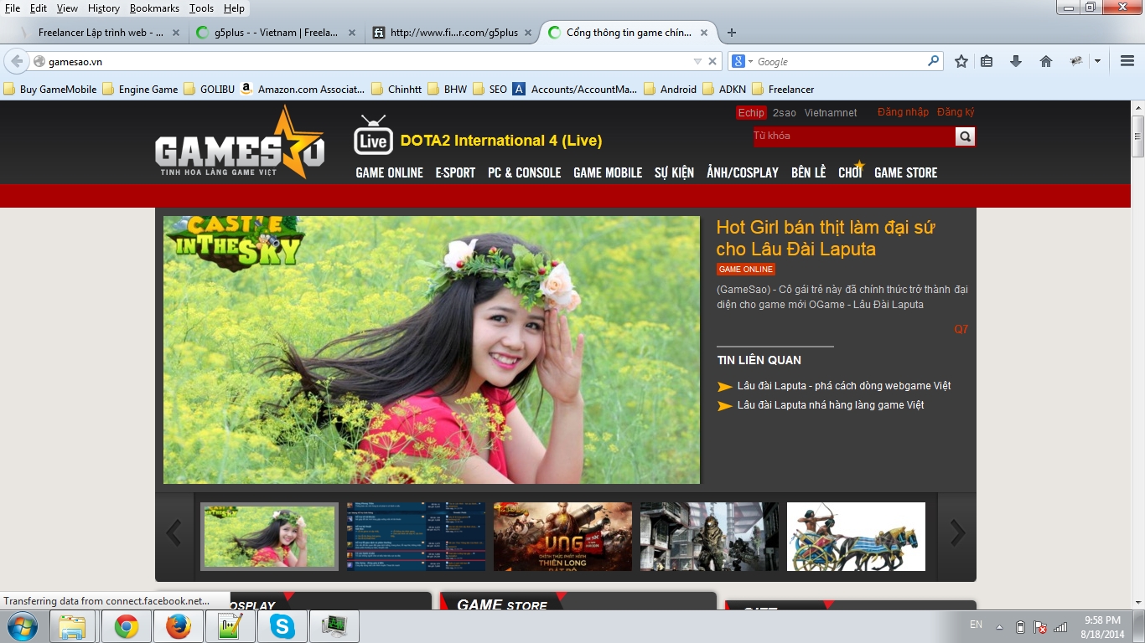The image size is (1145, 643).
Task: Open the Vietnamnet link in the header
Action: point(831,113)
